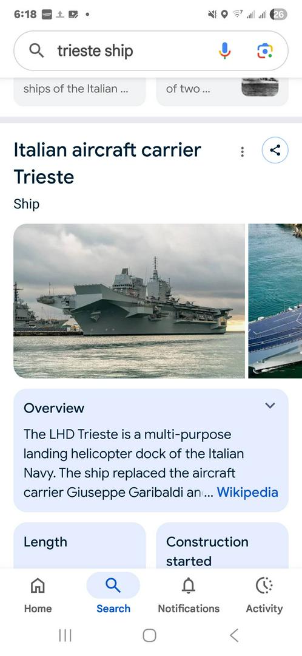This screenshot has height=656, width=302.
Task: Switch to the Activity tab
Action: (x=264, y=595)
